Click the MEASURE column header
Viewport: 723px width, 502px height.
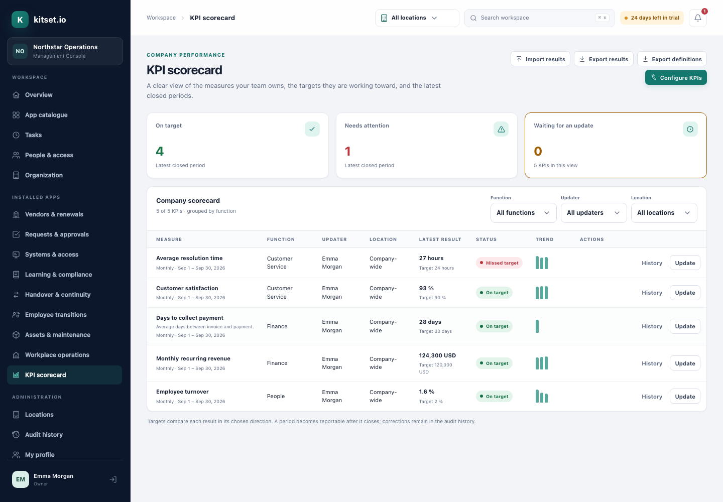[169, 239]
